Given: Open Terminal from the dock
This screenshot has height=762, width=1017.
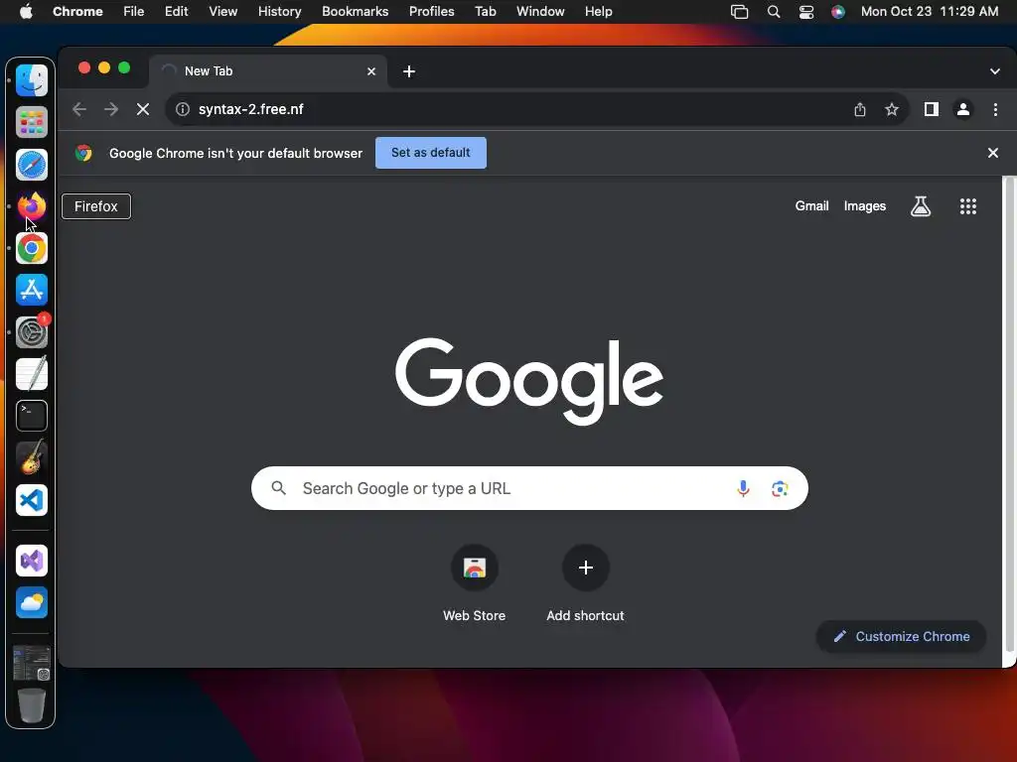Looking at the screenshot, I should point(31,416).
